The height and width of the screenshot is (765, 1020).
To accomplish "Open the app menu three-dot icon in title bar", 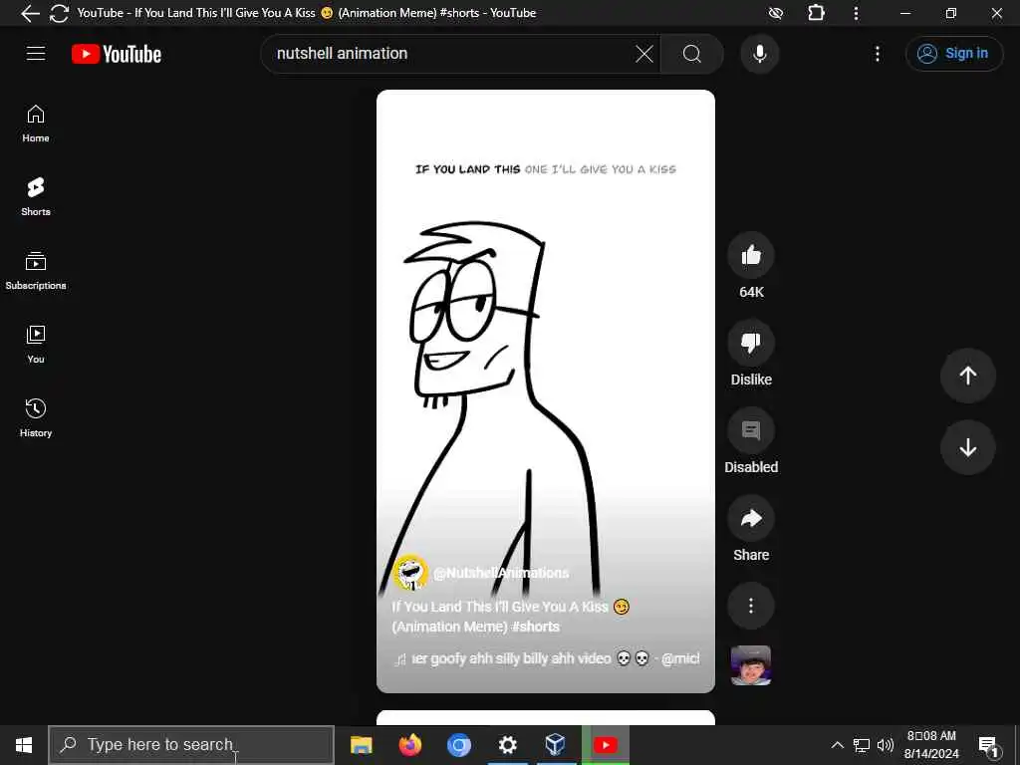I will pyautogui.click(x=856, y=13).
